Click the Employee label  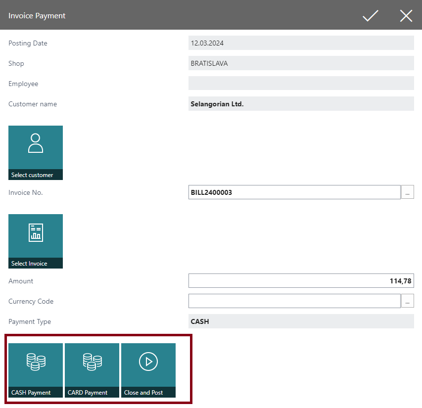23,84
